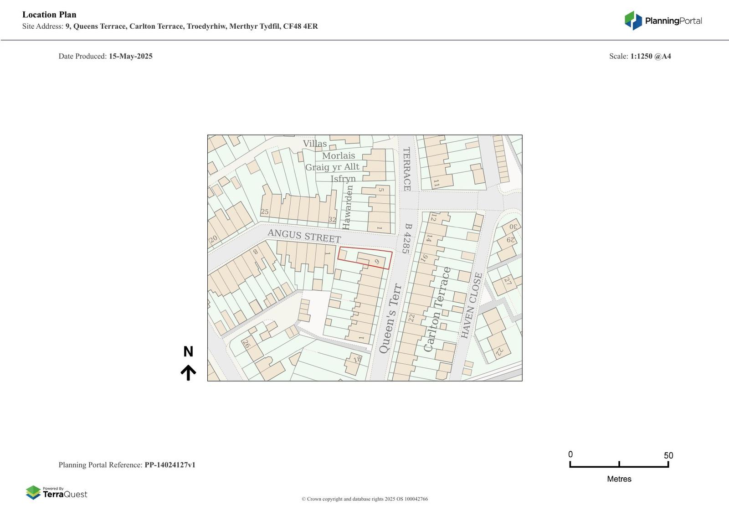Click the site address text in header

[191, 26]
